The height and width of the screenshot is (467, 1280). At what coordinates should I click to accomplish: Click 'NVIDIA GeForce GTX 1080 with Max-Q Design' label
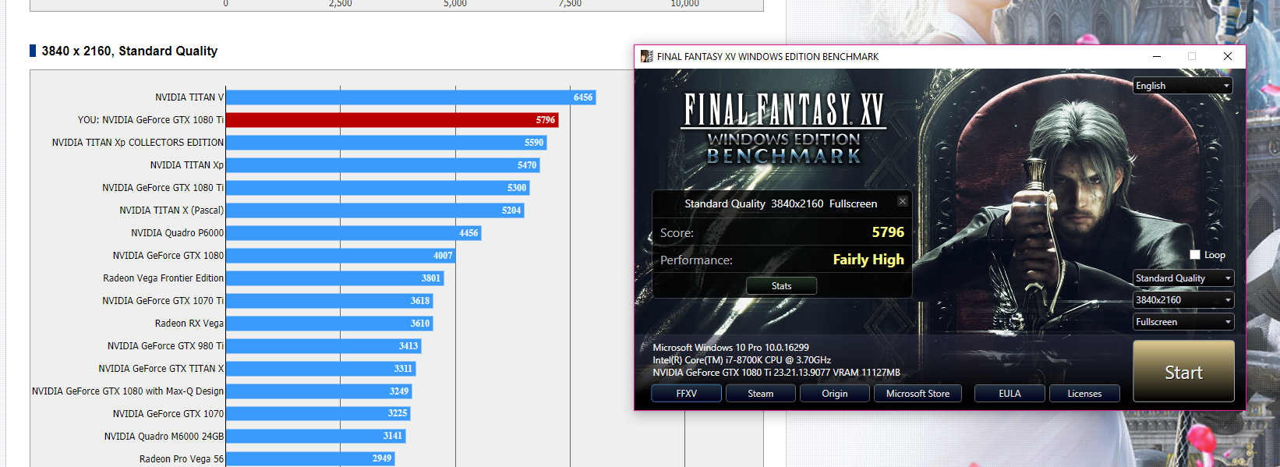coord(128,391)
